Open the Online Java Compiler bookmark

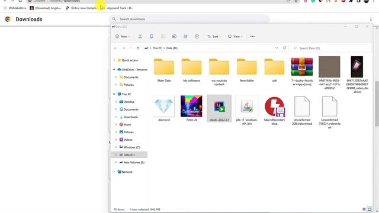[x=82, y=8]
